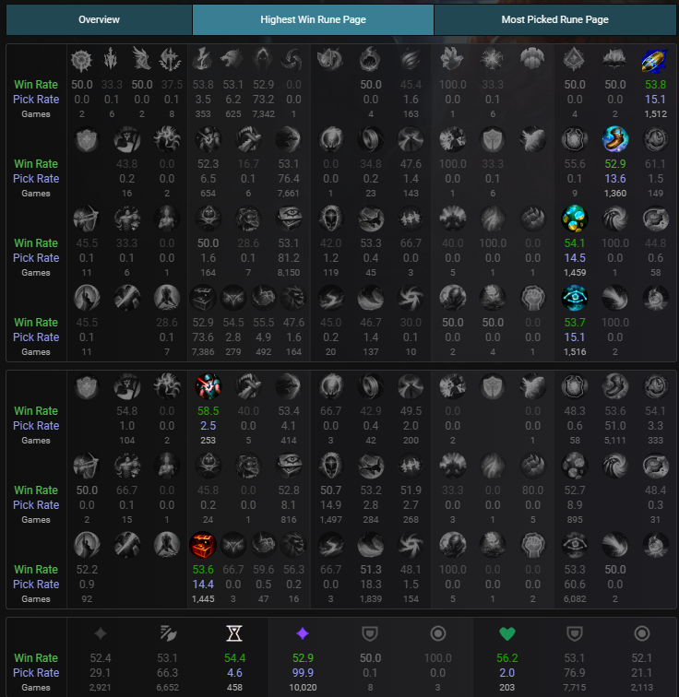This screenshot has height=697, width=679.
Task: Click primary Eyeball Collection with 81.2 pick rate
Action: point(288,219)
